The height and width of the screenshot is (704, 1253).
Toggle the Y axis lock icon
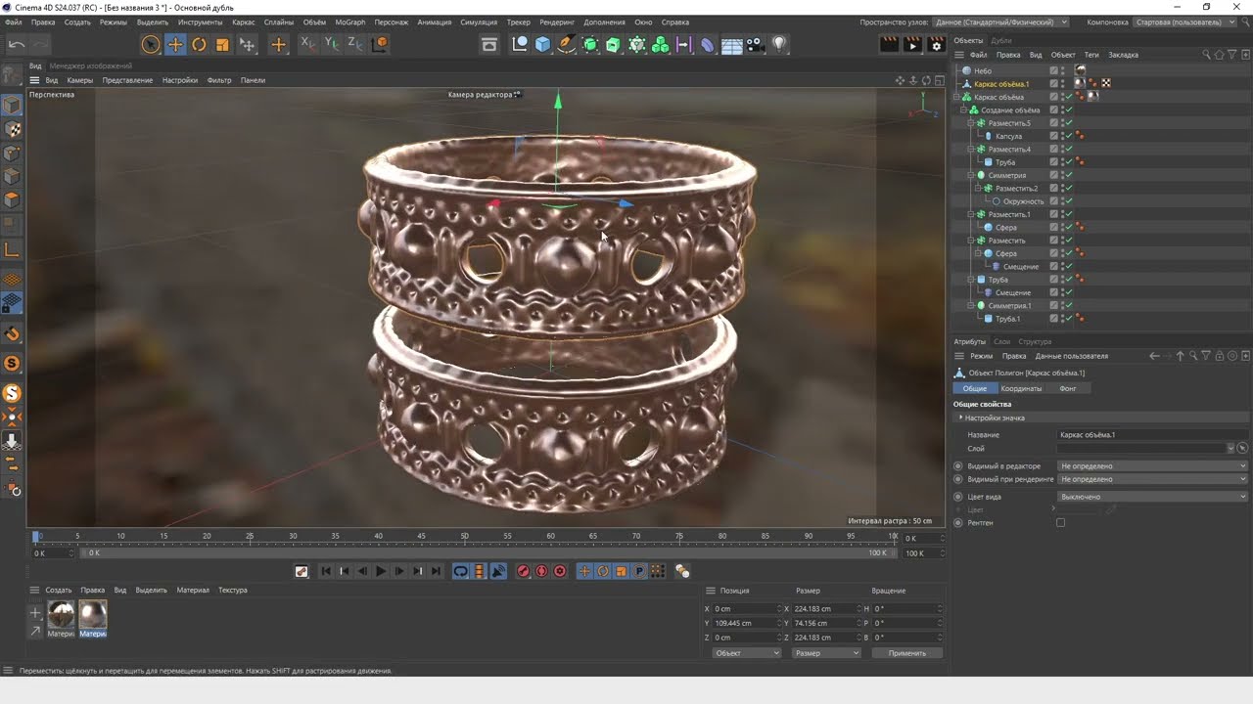tap(332, 44)
